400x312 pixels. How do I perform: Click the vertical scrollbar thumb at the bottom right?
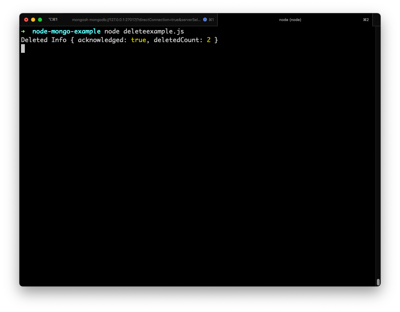[378, 282]
